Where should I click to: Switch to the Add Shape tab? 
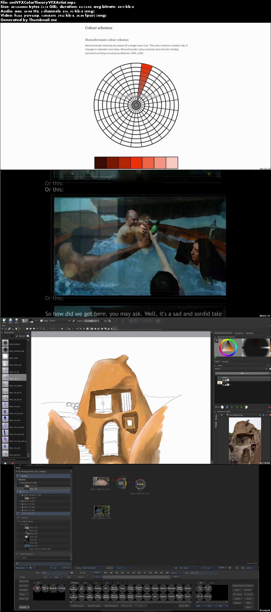pos(249,333)
